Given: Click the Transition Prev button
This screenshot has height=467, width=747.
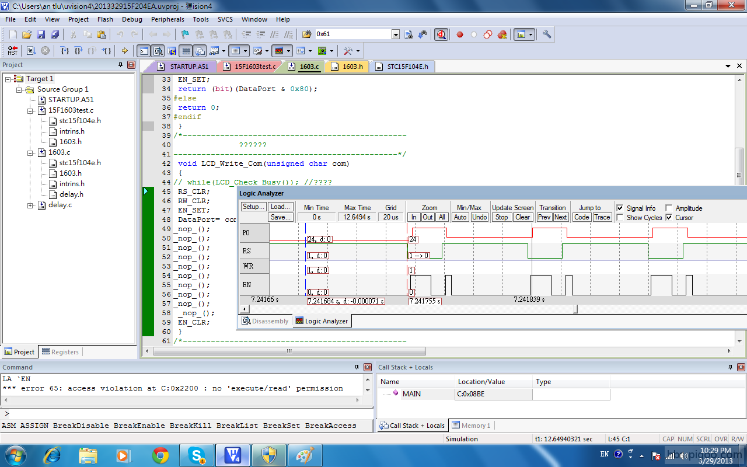Looking at the screenshot, I should (544, 217).
